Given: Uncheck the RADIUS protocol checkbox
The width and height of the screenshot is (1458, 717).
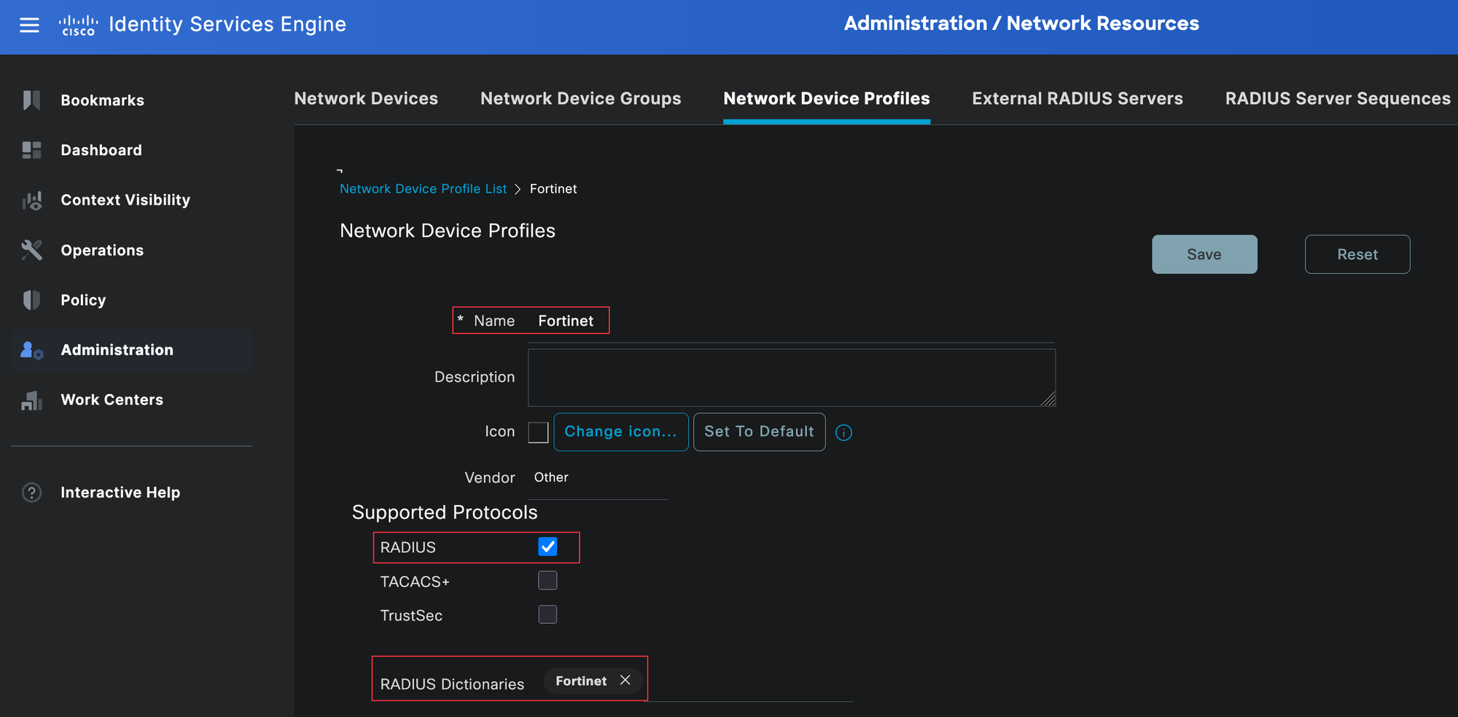Looking at the screenshot, I should pos(547,547).
